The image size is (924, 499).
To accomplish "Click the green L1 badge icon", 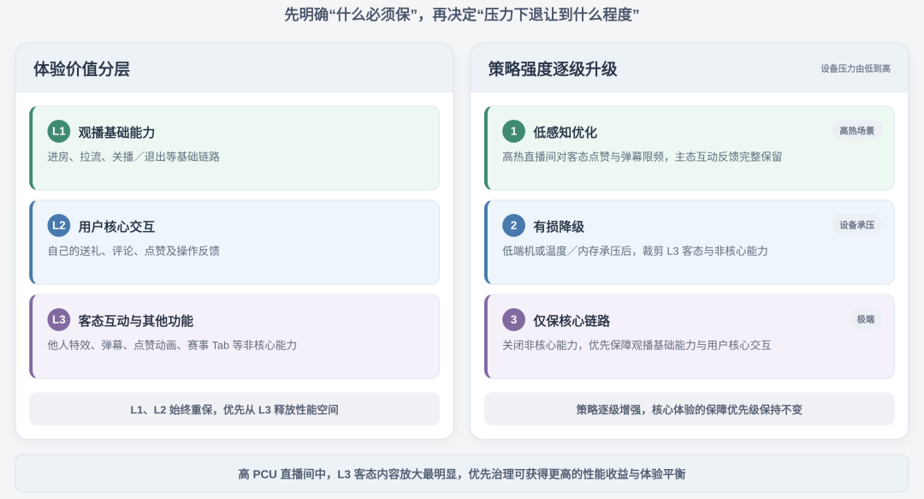I will (x=59, y=131).
